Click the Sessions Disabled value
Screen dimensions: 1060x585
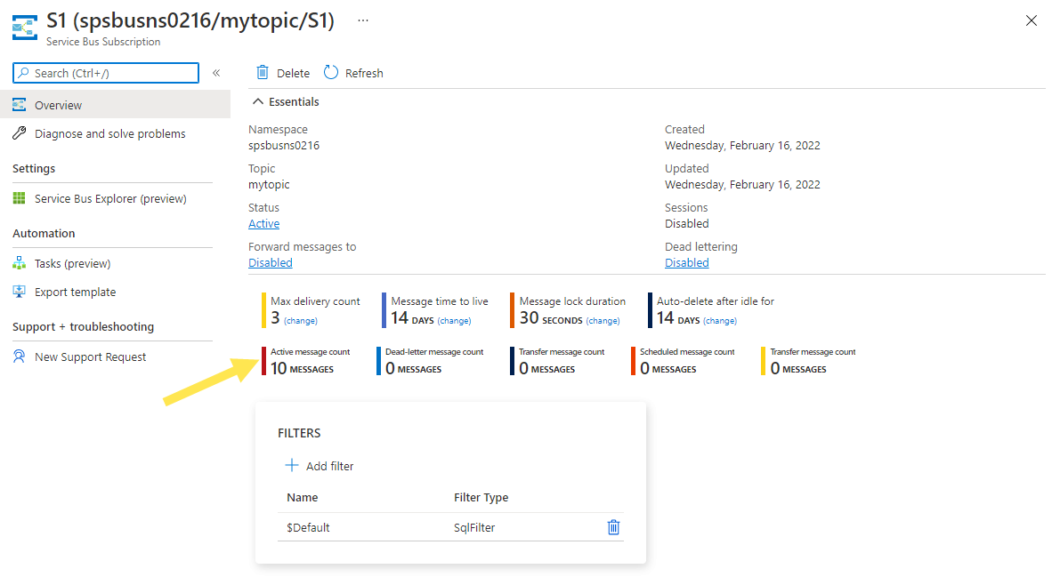tap(687, 223)
